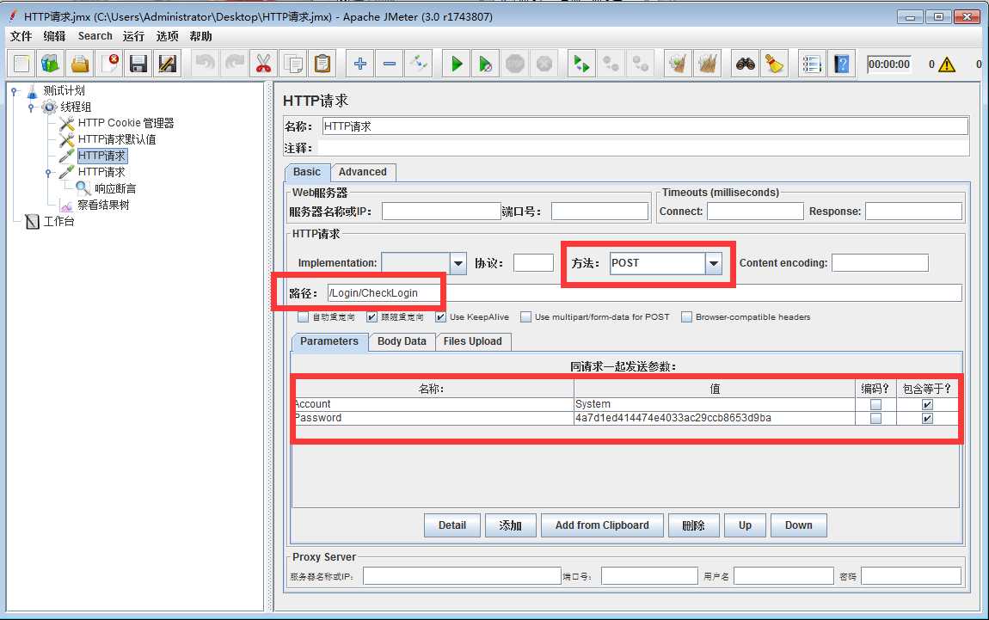Image resolution: width=989 pixels, height=620 pixels.
Task: Paste element using clipboard icon
Action: [x=322, y=64]
